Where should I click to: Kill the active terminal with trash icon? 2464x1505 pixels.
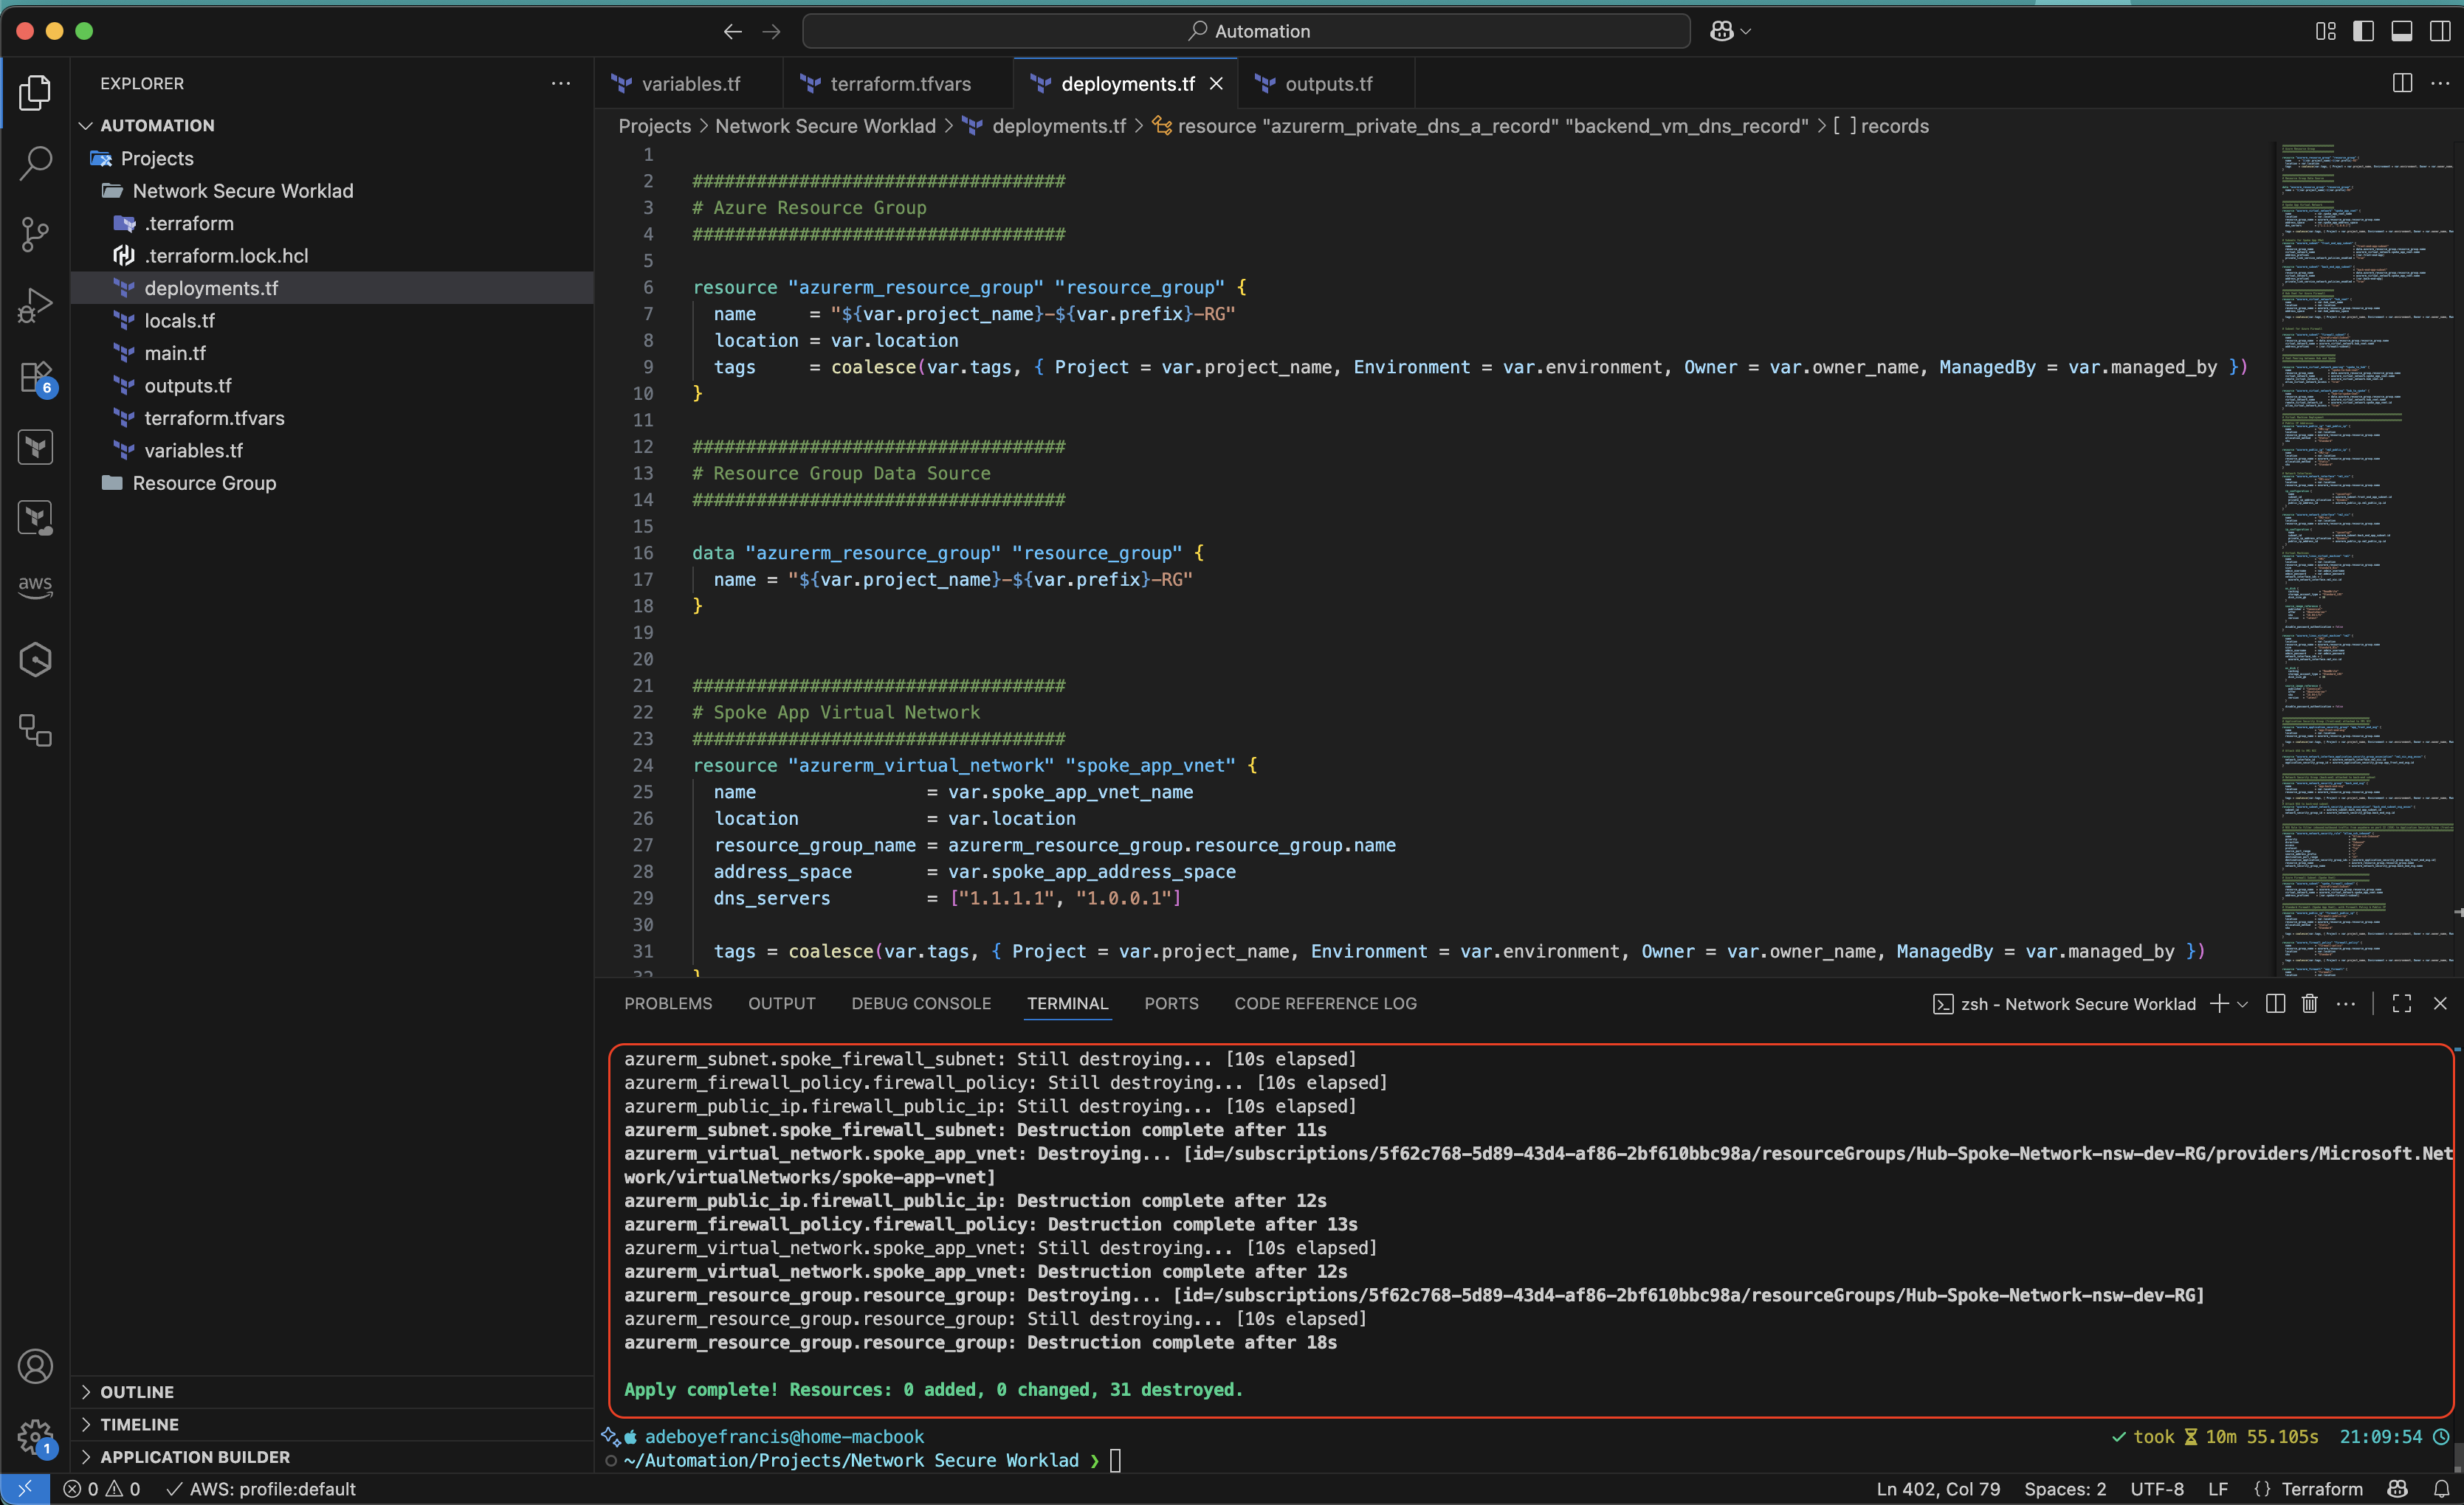pos(2309,1003)
